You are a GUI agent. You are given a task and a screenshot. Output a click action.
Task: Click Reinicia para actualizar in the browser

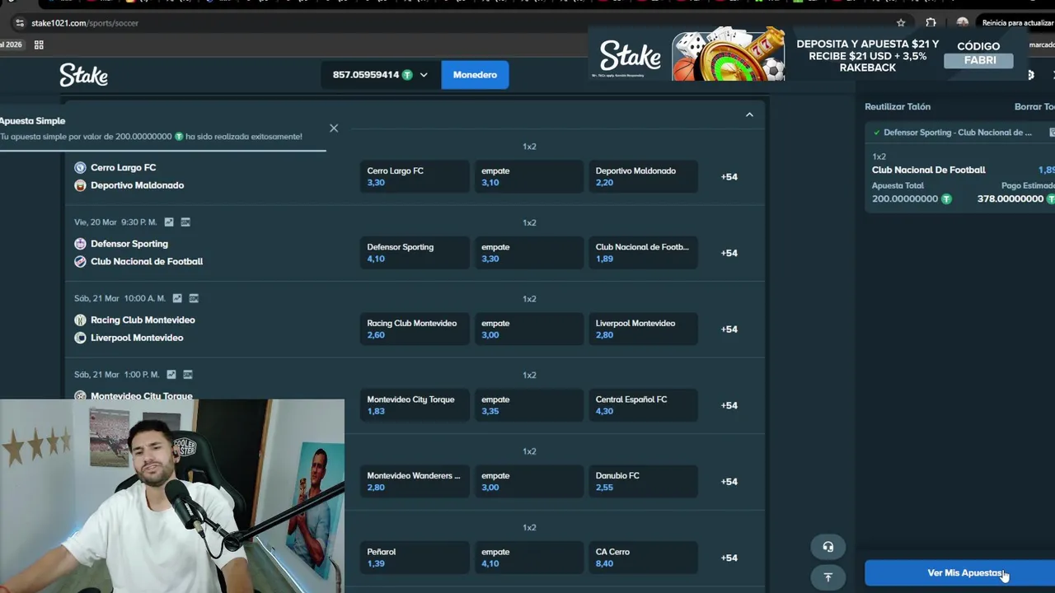[1017, 23]
